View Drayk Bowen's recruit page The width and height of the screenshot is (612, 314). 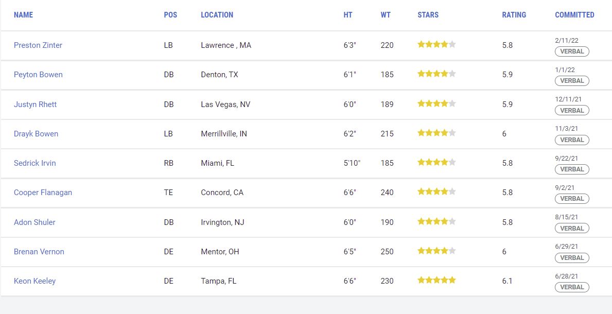(36, 133)
